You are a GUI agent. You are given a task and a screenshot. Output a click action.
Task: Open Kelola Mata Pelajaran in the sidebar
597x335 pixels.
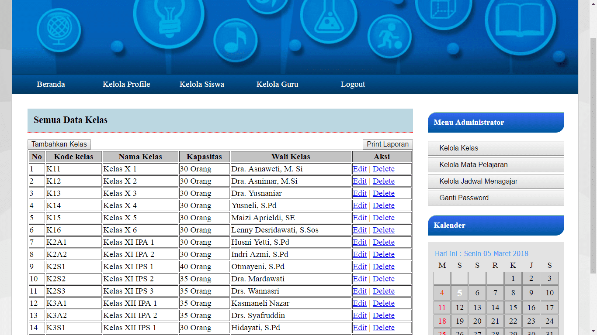(496, 165)
